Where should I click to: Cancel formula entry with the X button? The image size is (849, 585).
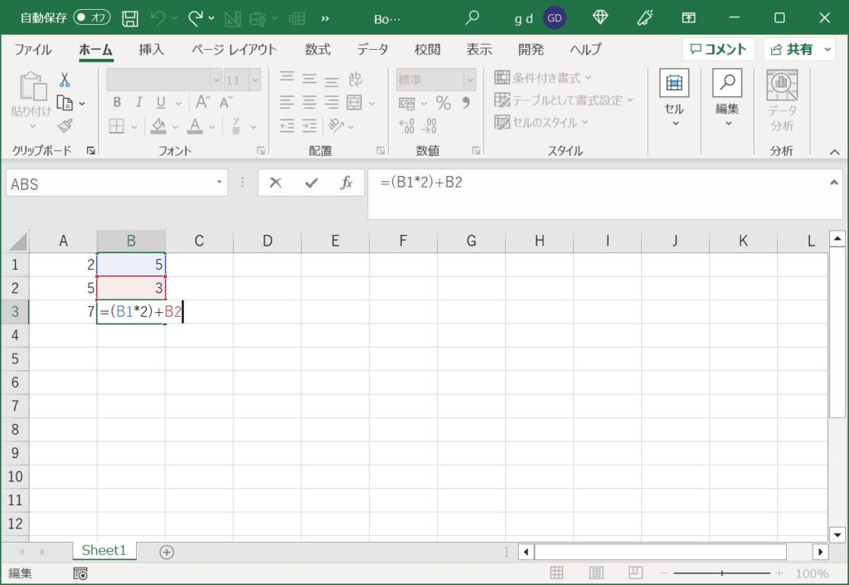pos(276,183)
